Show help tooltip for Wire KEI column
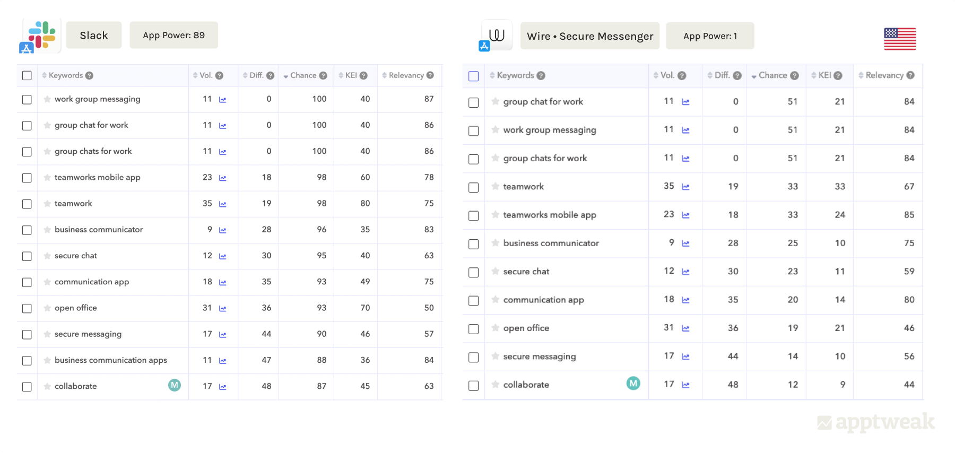The width and height of the screenshot is (955, 453). click(x=838, y=76)
